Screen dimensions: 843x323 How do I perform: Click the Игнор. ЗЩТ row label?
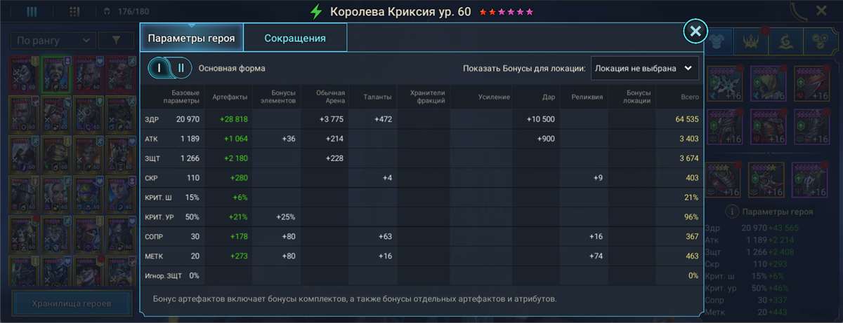[163, 275]
